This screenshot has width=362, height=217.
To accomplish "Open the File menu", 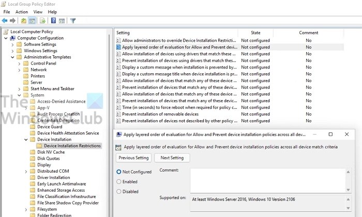I will tap(7, 12).
